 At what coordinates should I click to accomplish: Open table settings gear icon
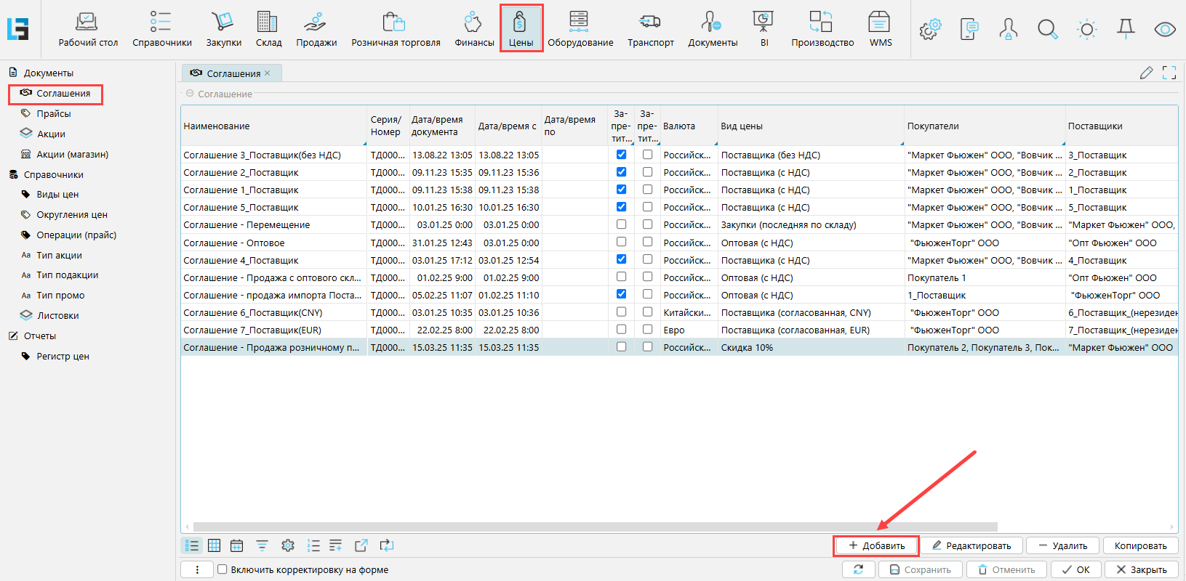point(288,545)
